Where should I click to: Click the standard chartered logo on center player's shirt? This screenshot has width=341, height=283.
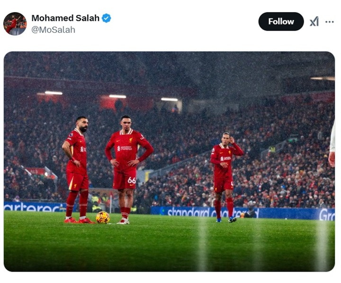coord(125,148)
